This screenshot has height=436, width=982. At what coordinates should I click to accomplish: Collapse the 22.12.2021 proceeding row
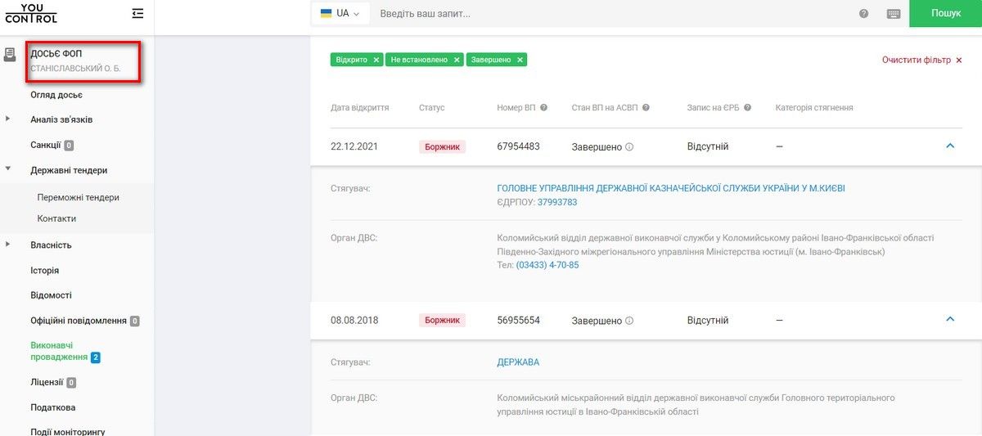pyautogui.click(x=950, y=146)
